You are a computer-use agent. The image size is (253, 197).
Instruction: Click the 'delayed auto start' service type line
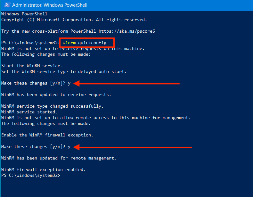pos(64,72)
